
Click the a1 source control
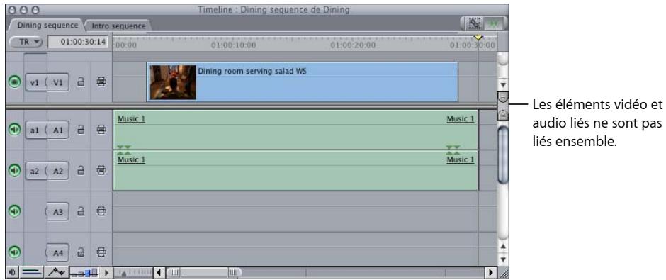pyautogui.click(x=35, y=130)
